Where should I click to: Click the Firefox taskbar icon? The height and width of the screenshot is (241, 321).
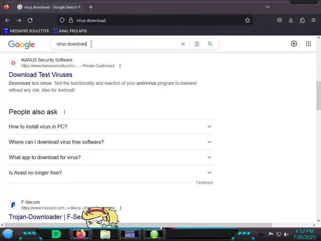point(81,234)
